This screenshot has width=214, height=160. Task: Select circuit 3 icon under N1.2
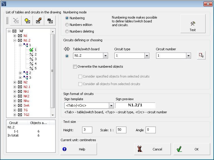pos(31,59)
